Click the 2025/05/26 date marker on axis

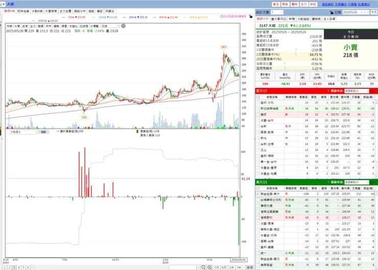(x=239, y=260)
